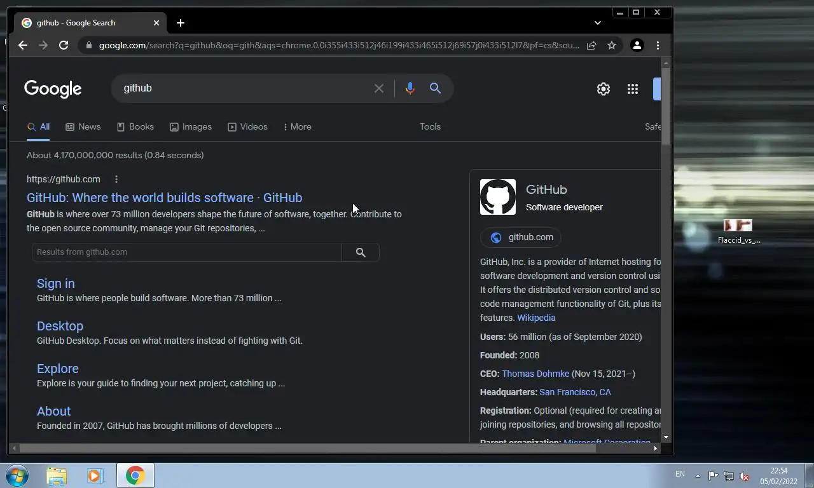
Task: Click the Action Center flag icon
Action: (713, 476)
